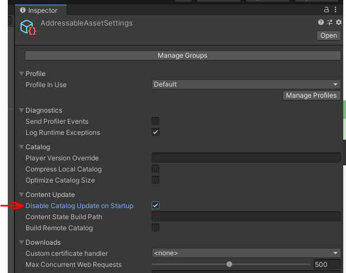This screenshot has height=273, width=346.
Task: Uncheck Log Runtime Exceptions
Action: tap(156, 132)
